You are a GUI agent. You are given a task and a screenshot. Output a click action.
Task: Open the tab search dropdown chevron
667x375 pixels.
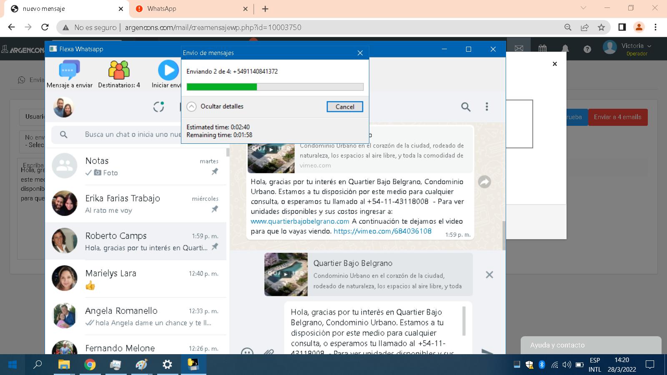tap(583, 8)
